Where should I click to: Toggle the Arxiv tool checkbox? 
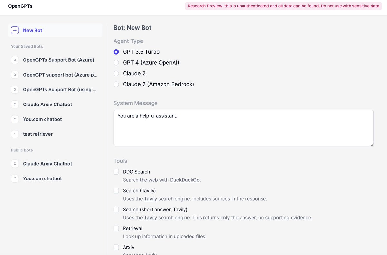tap(116, 247)
